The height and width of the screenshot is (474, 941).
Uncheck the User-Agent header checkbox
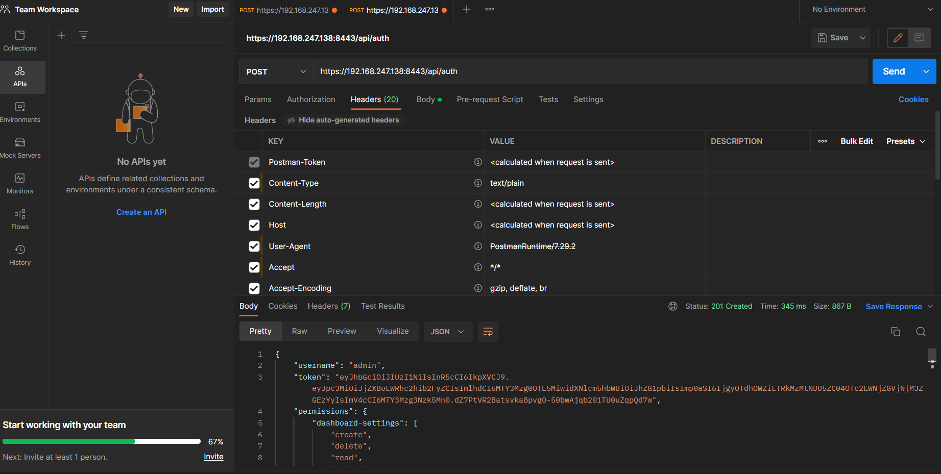(254, 246)
